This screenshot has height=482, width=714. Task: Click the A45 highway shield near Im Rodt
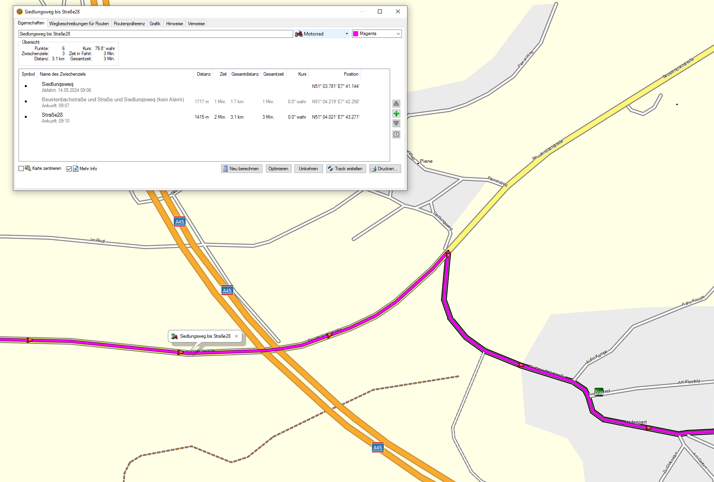click(180, 221)
